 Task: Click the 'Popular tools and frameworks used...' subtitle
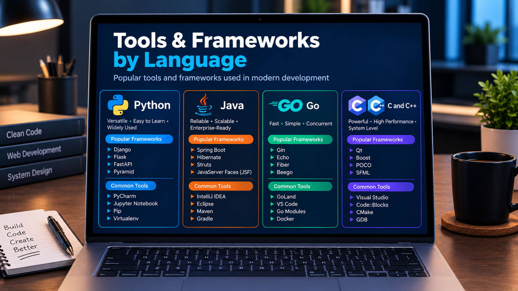point(221,78)
